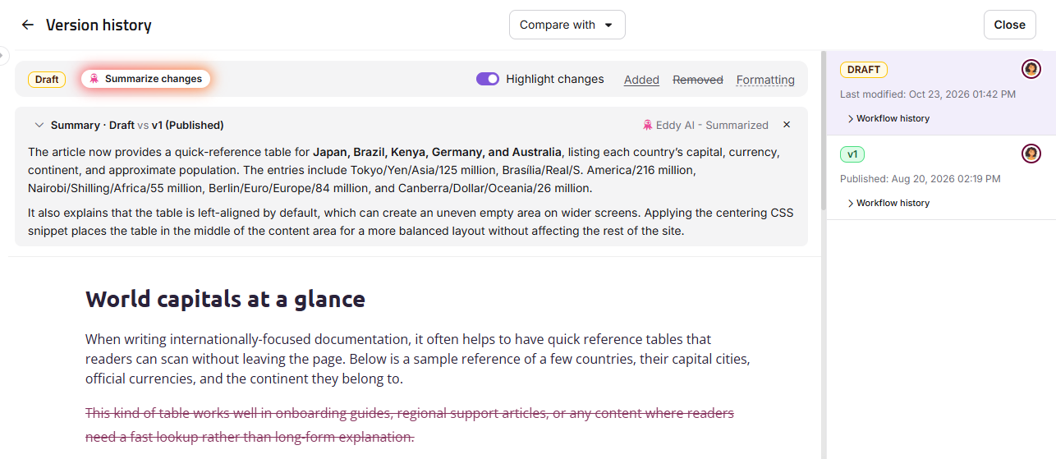The width and height of the screenshot is (1056, 459).
Task: Collapse the Summary section chevron
Action: (39, 126)
